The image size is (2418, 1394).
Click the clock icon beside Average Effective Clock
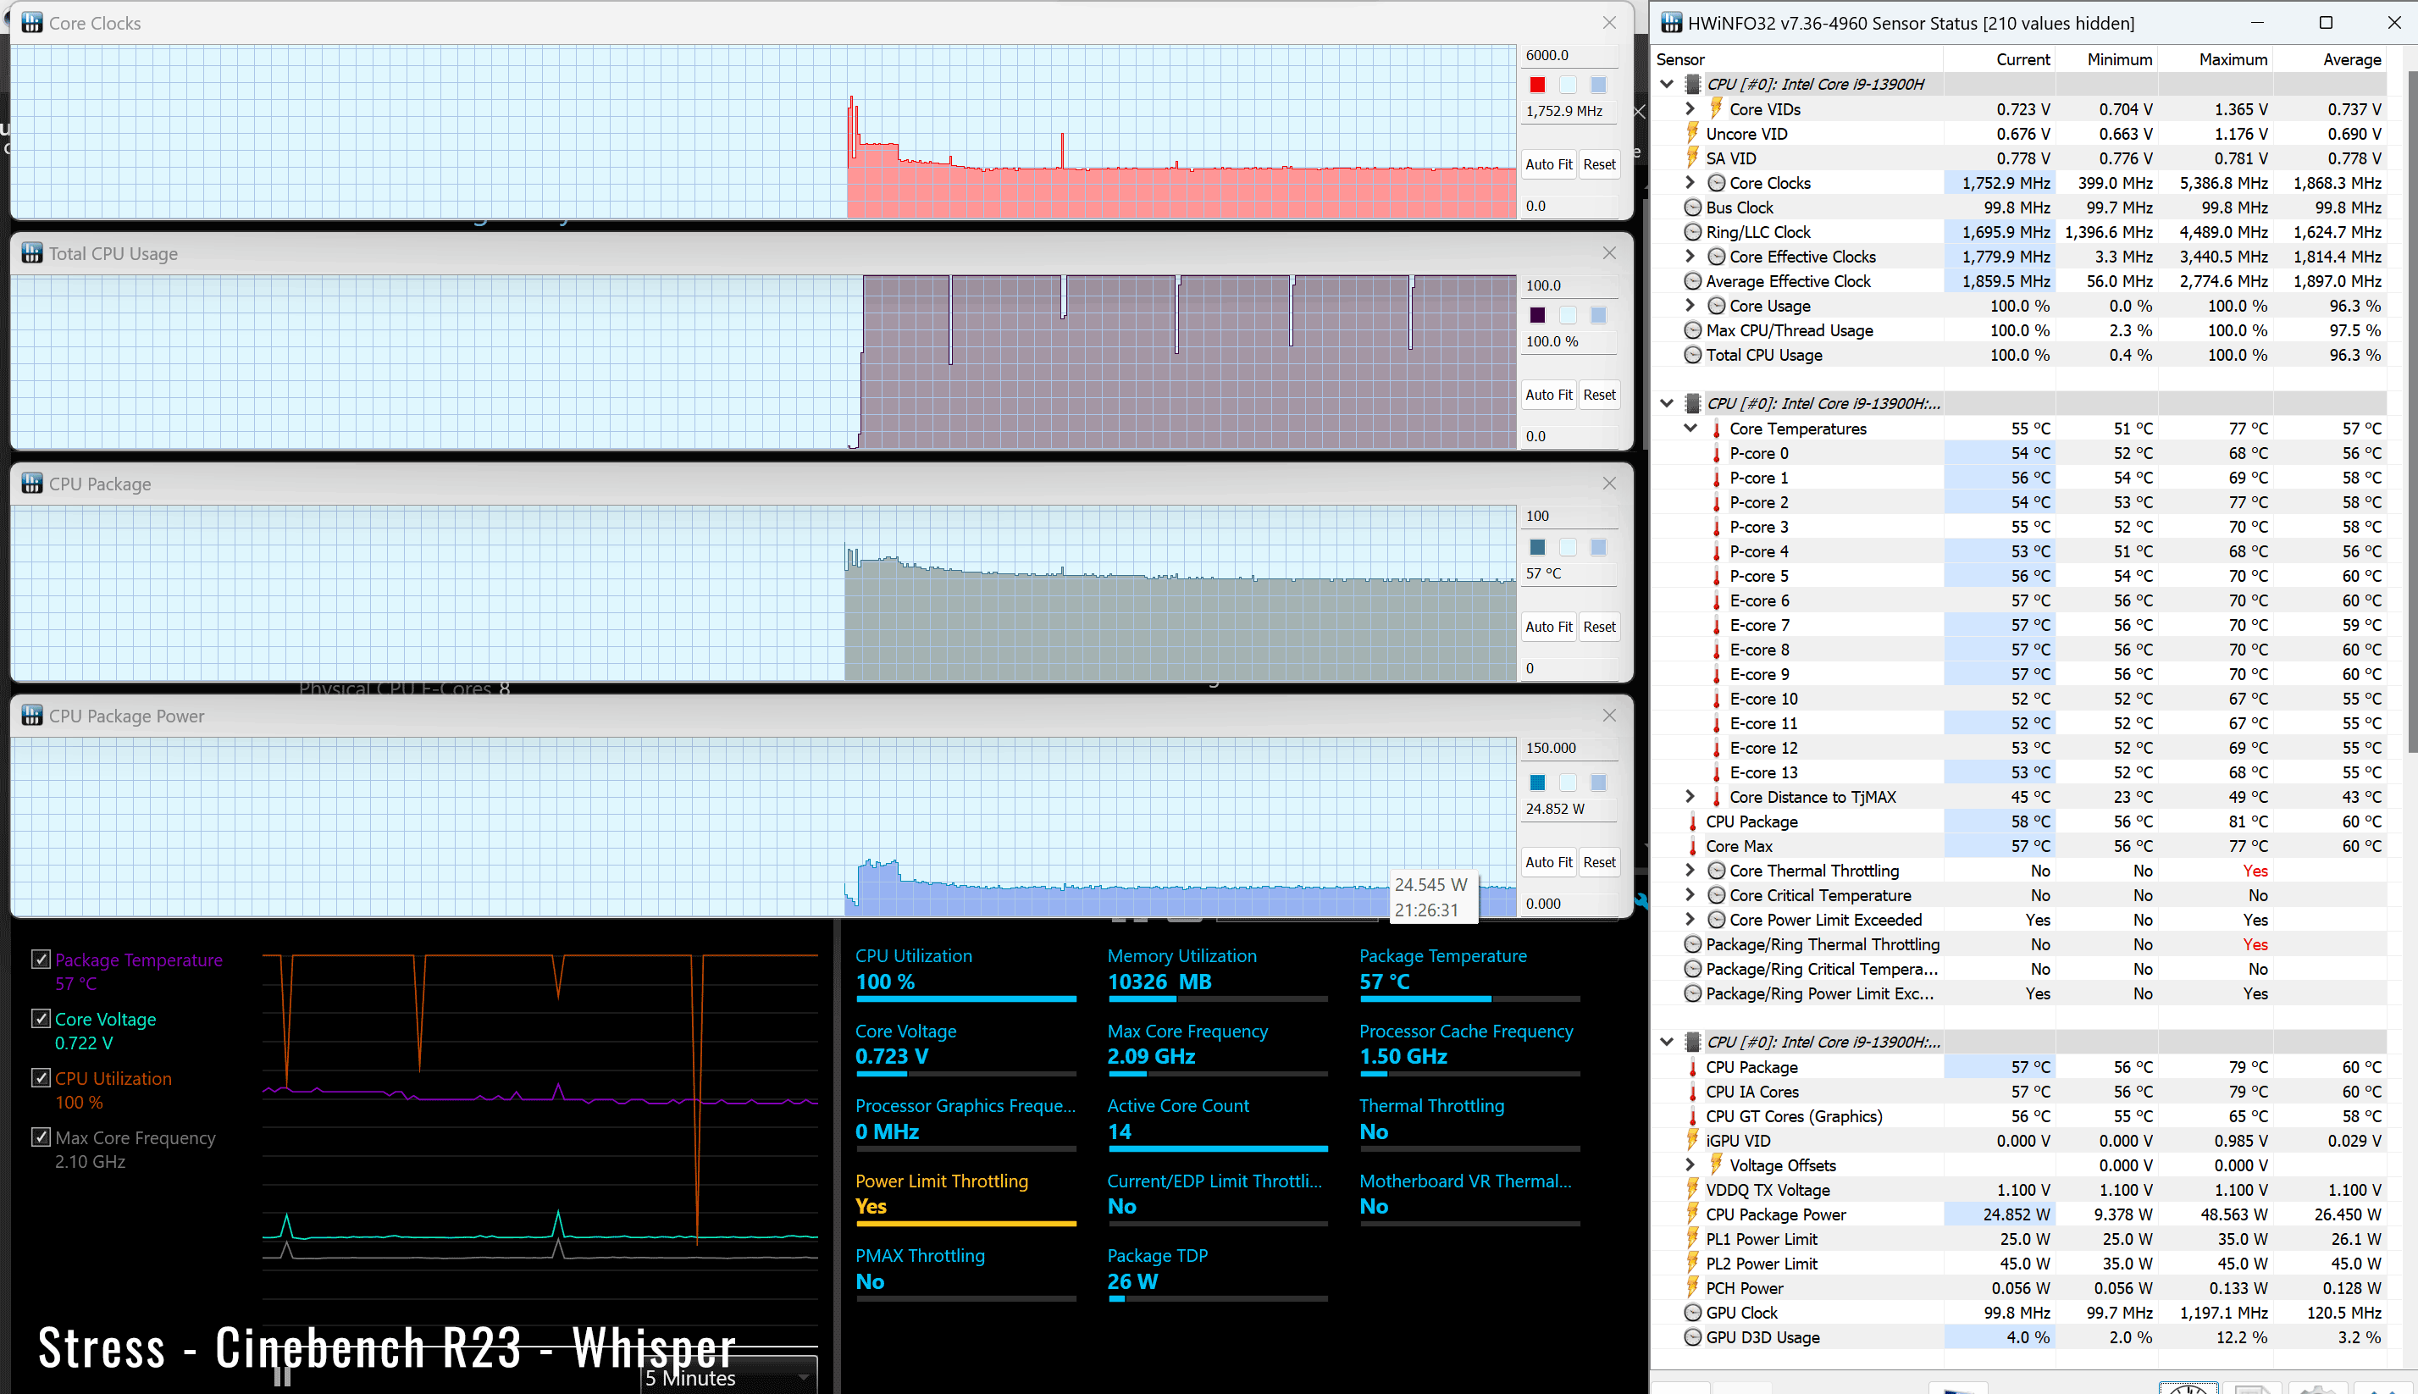(1692, 281)
